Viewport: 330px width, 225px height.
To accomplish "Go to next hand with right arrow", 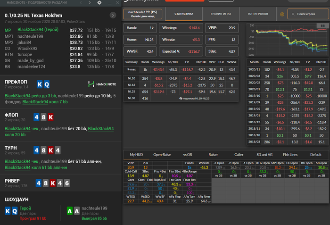I will tap(90, 3).
